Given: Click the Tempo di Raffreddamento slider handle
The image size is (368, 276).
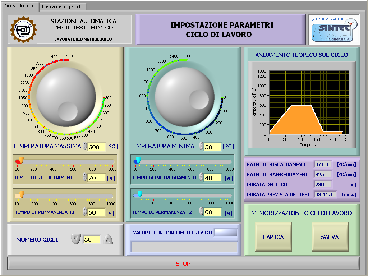Looking at the screenshot, I should coord(138,160).
